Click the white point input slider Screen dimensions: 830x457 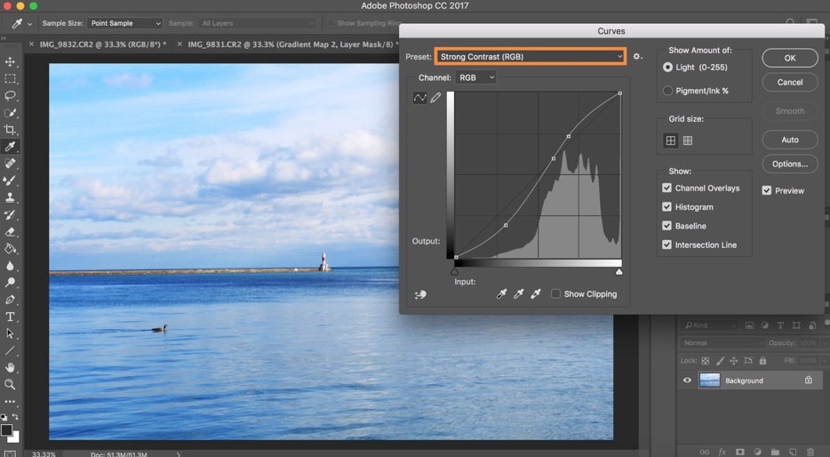pyautogui.click(x=619, y=272)
